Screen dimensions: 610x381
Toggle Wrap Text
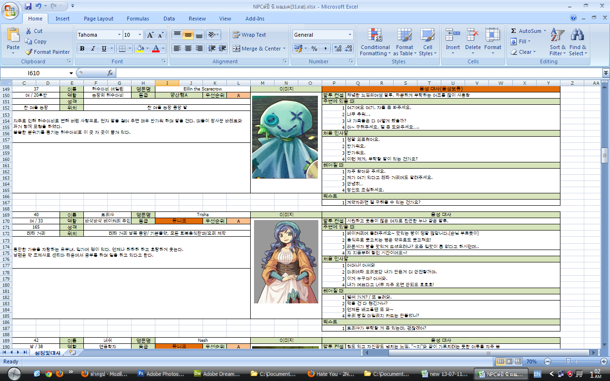[x=249, y=35]
